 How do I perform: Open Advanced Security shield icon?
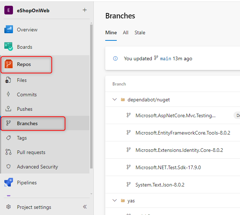(x=8, y=167)
